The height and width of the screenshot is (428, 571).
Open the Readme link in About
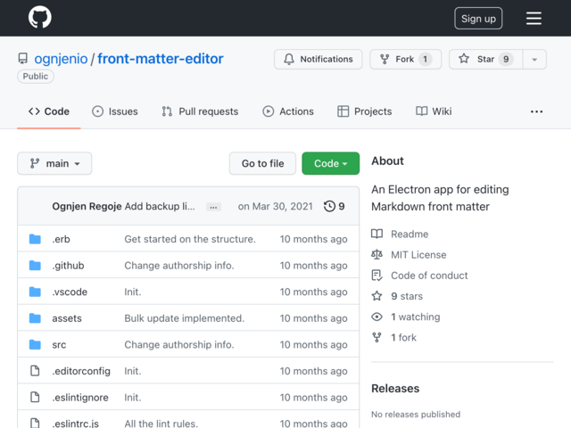tap(410, 234)
